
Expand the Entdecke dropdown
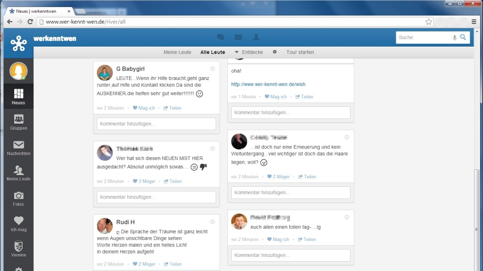tap(249, 52)
